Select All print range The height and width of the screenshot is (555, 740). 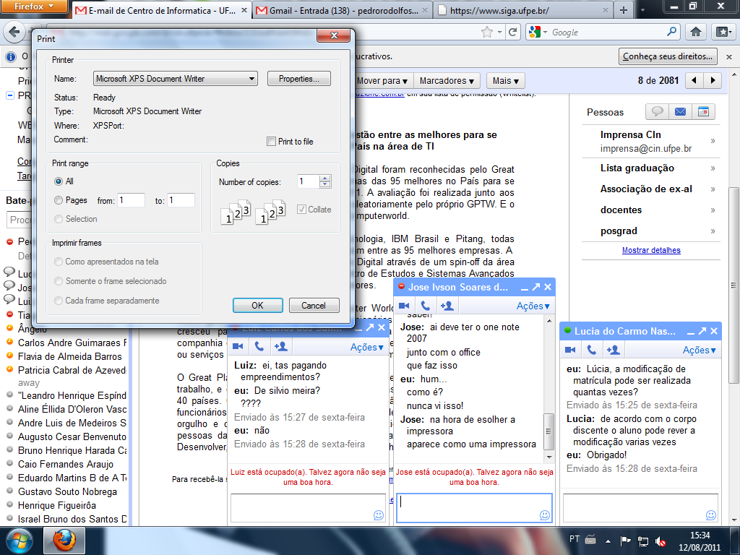(x=59, y=181)
